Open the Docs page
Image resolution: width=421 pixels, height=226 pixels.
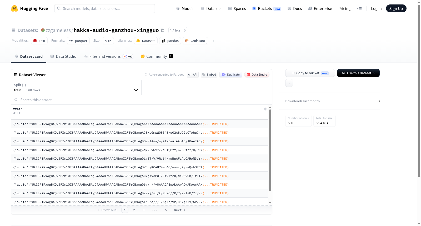295,8
